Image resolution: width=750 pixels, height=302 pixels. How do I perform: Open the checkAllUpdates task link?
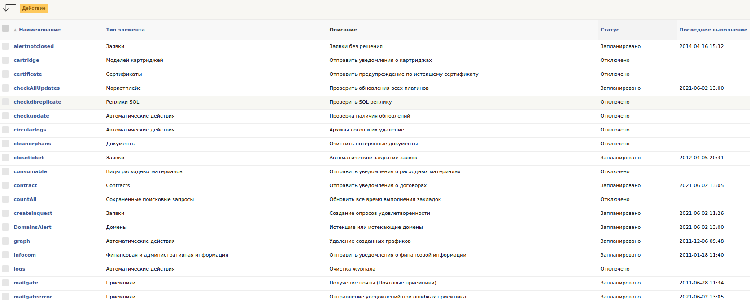click(37, 88)
